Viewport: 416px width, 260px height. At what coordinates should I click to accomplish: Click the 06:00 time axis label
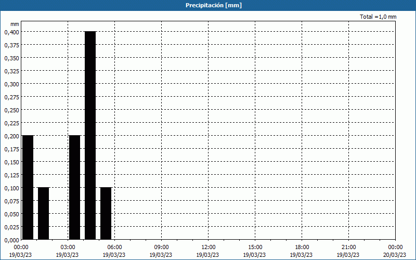click(114, 248)
